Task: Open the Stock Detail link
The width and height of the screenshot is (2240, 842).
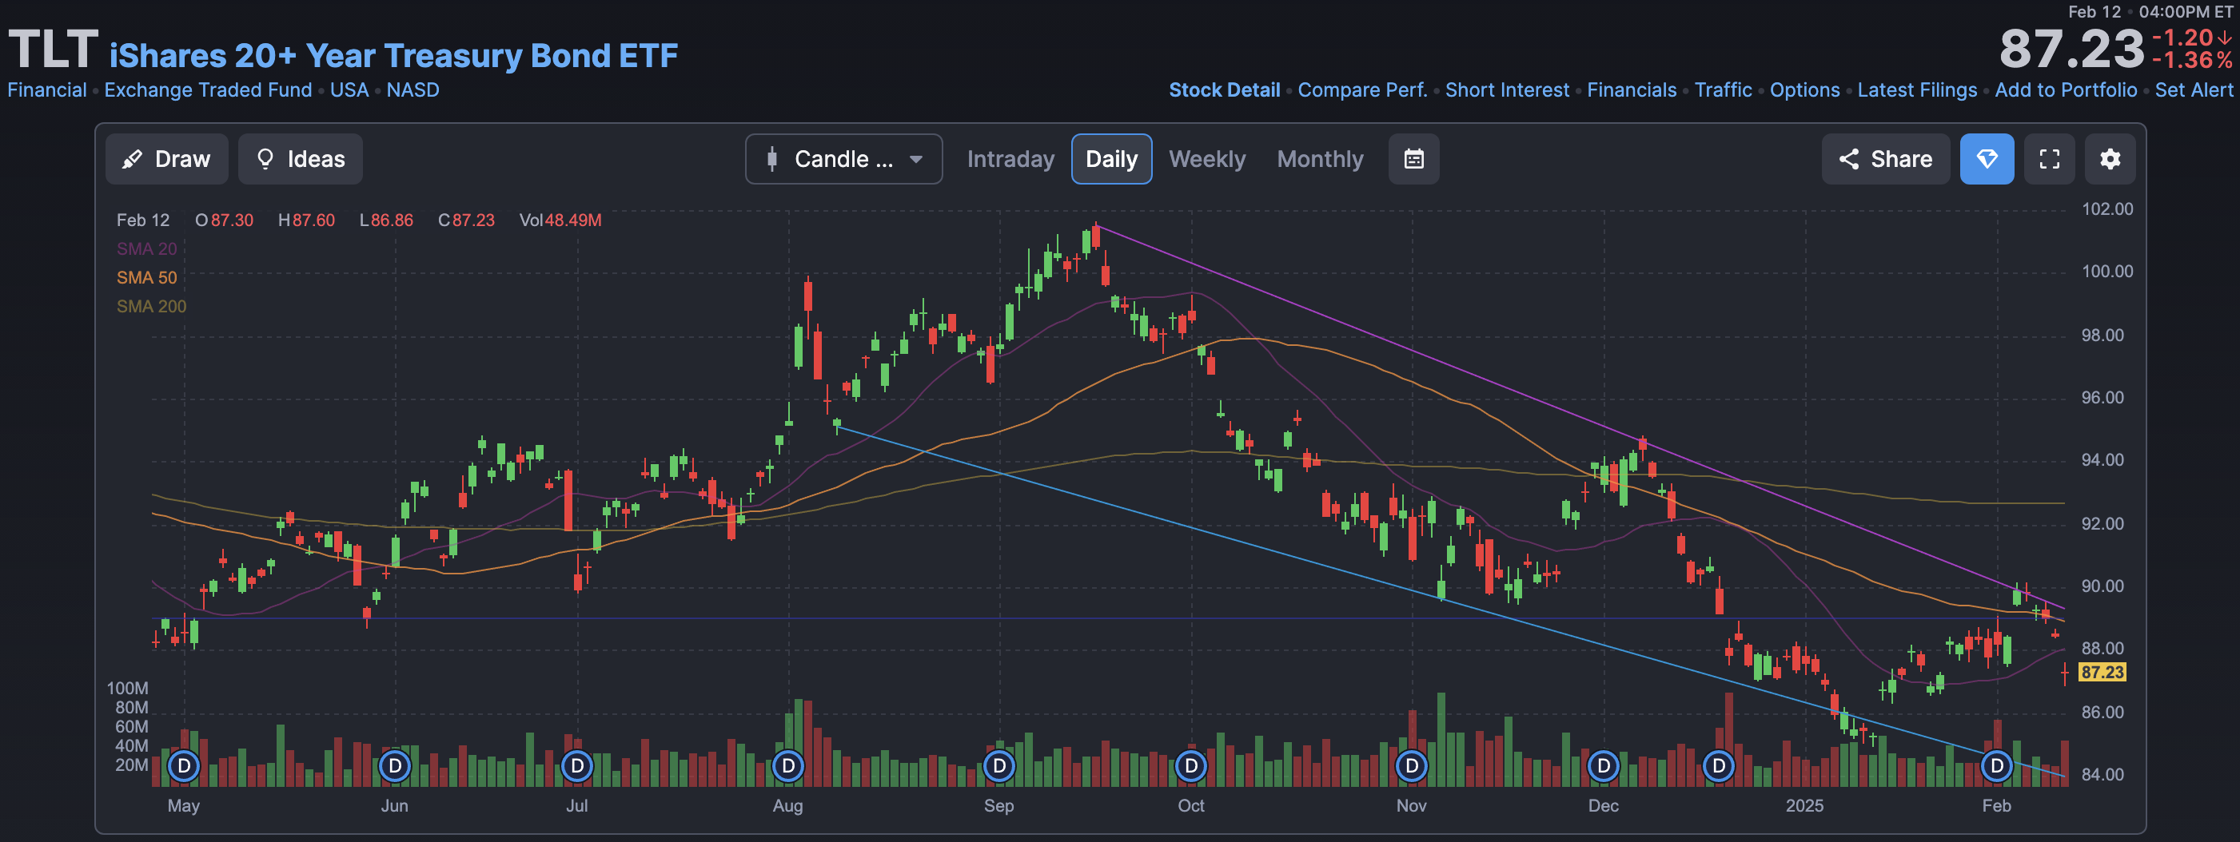Action: [1225, 90]
